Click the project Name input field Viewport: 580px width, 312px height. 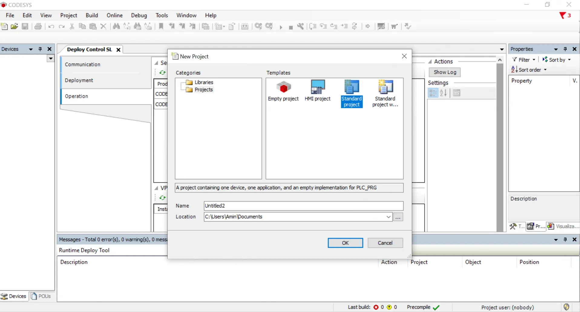[303, 206]
